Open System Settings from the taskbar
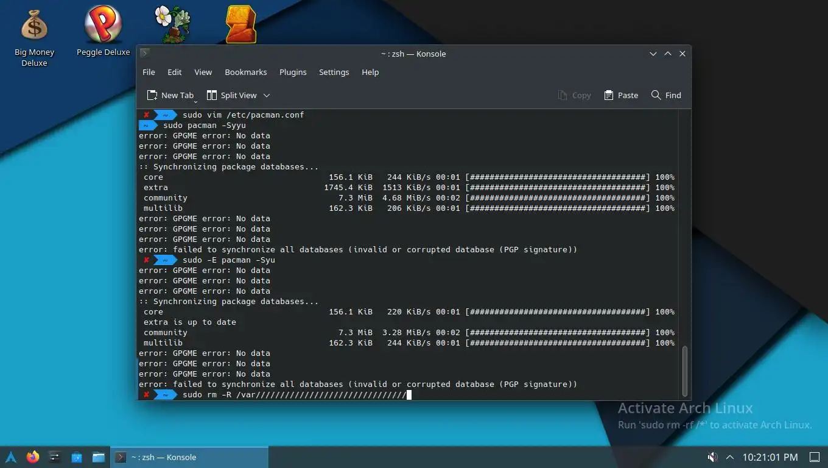 [x=55, y=457]
